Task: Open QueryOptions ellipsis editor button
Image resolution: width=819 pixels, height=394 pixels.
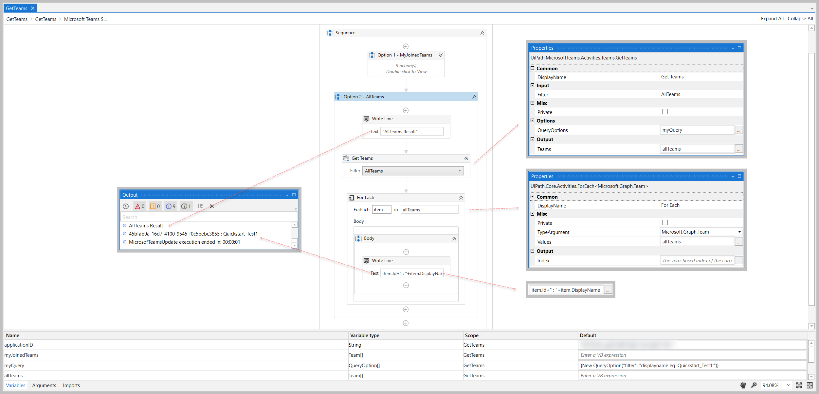Action: 739,130
